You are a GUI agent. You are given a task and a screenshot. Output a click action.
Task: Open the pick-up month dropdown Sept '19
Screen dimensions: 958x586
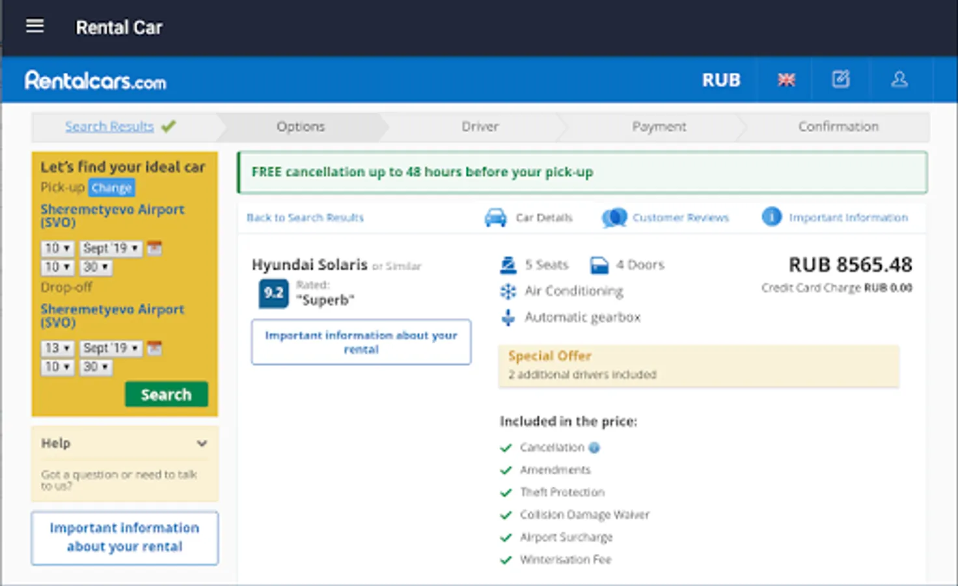111,248
